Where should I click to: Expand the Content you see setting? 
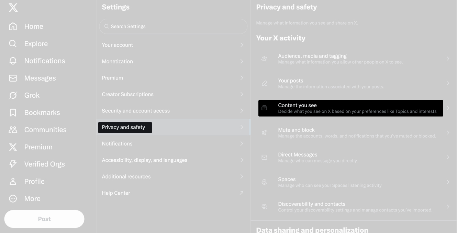point(350,108)
